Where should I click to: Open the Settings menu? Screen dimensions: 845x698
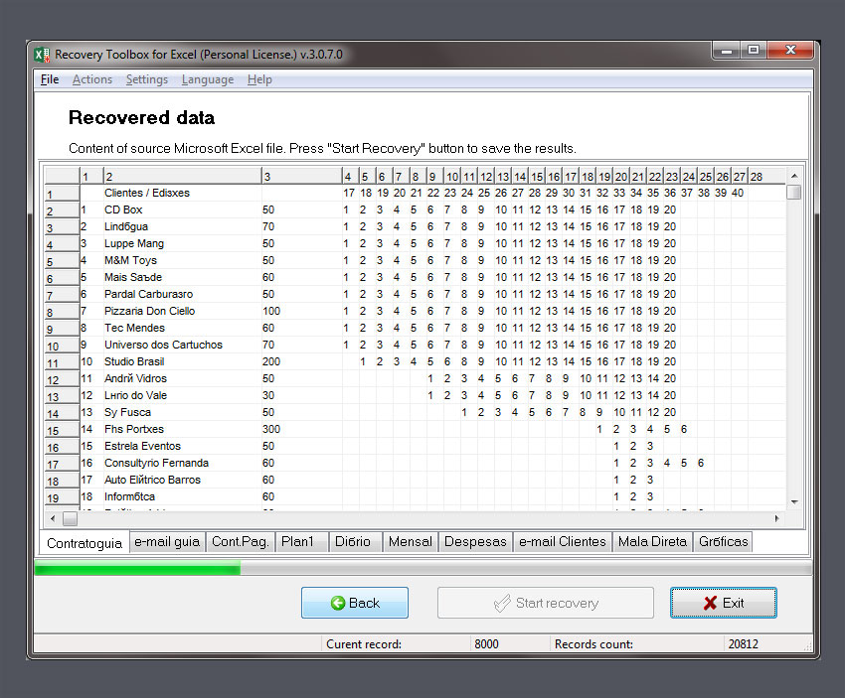[147, 79]
